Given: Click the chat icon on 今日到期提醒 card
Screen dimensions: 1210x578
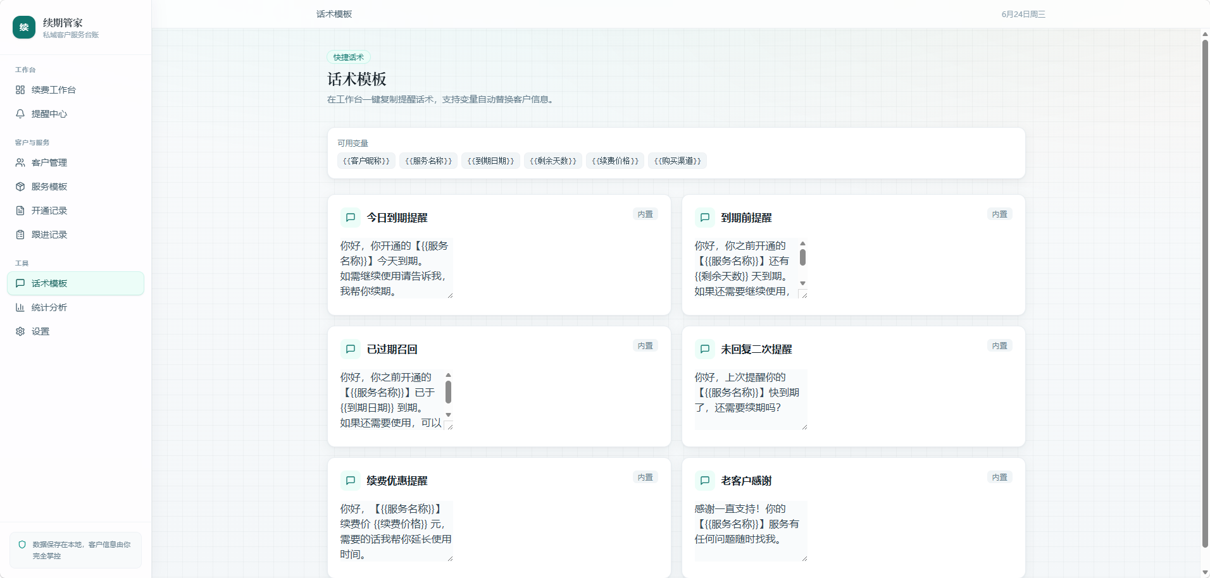Looking at the screenshot, I should point(351,218).
